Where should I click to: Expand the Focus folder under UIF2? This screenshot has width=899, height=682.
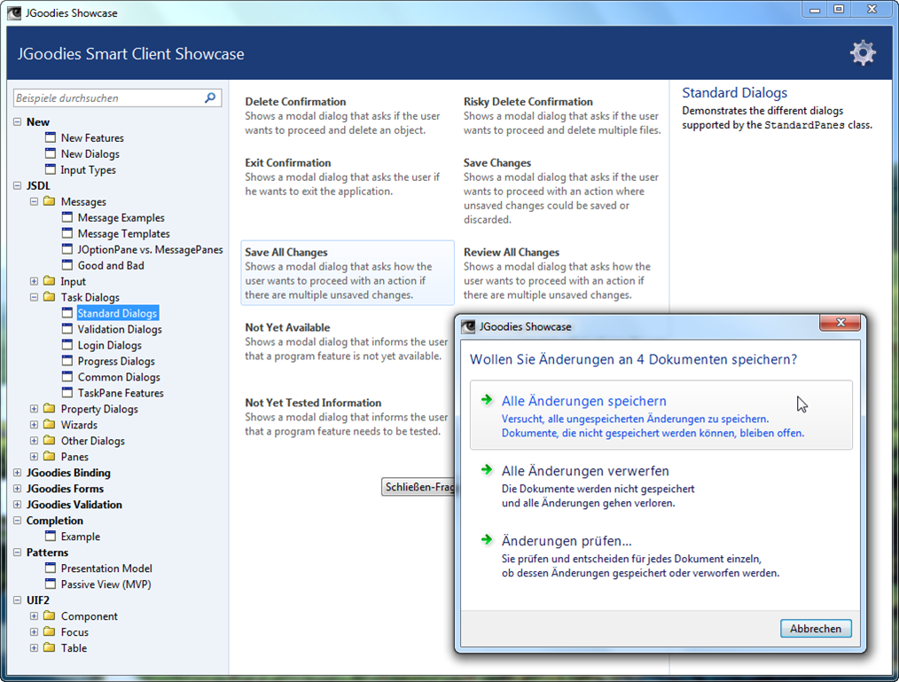pos(34,631)
